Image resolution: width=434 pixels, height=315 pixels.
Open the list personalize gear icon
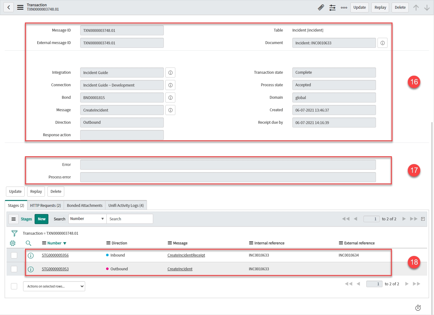[13, 243]
